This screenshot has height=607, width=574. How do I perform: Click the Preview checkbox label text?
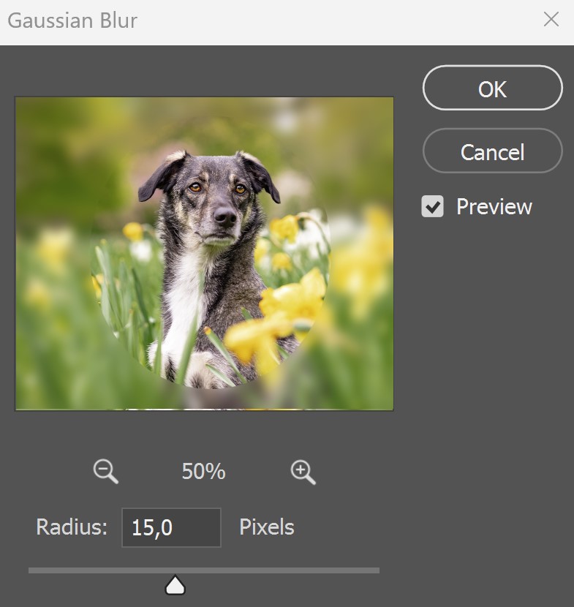tap(494, 206)
